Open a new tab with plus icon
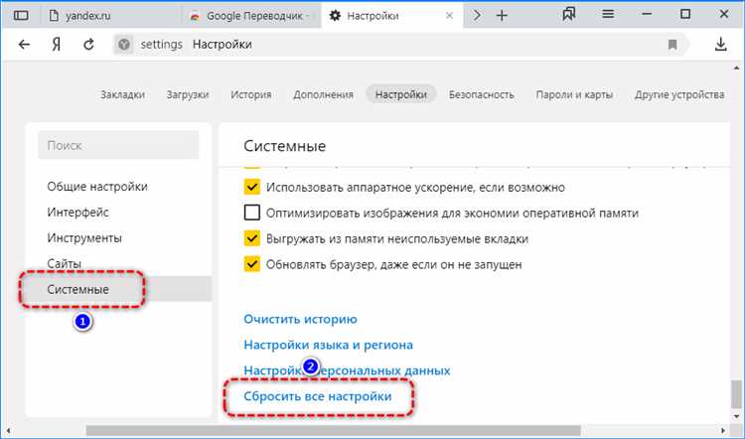This screenshot has height=439, width=745. click(502, 16)
